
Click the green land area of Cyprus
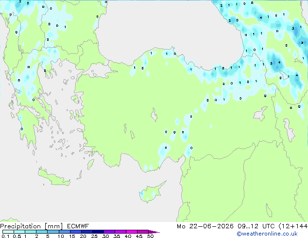(151, 192)
